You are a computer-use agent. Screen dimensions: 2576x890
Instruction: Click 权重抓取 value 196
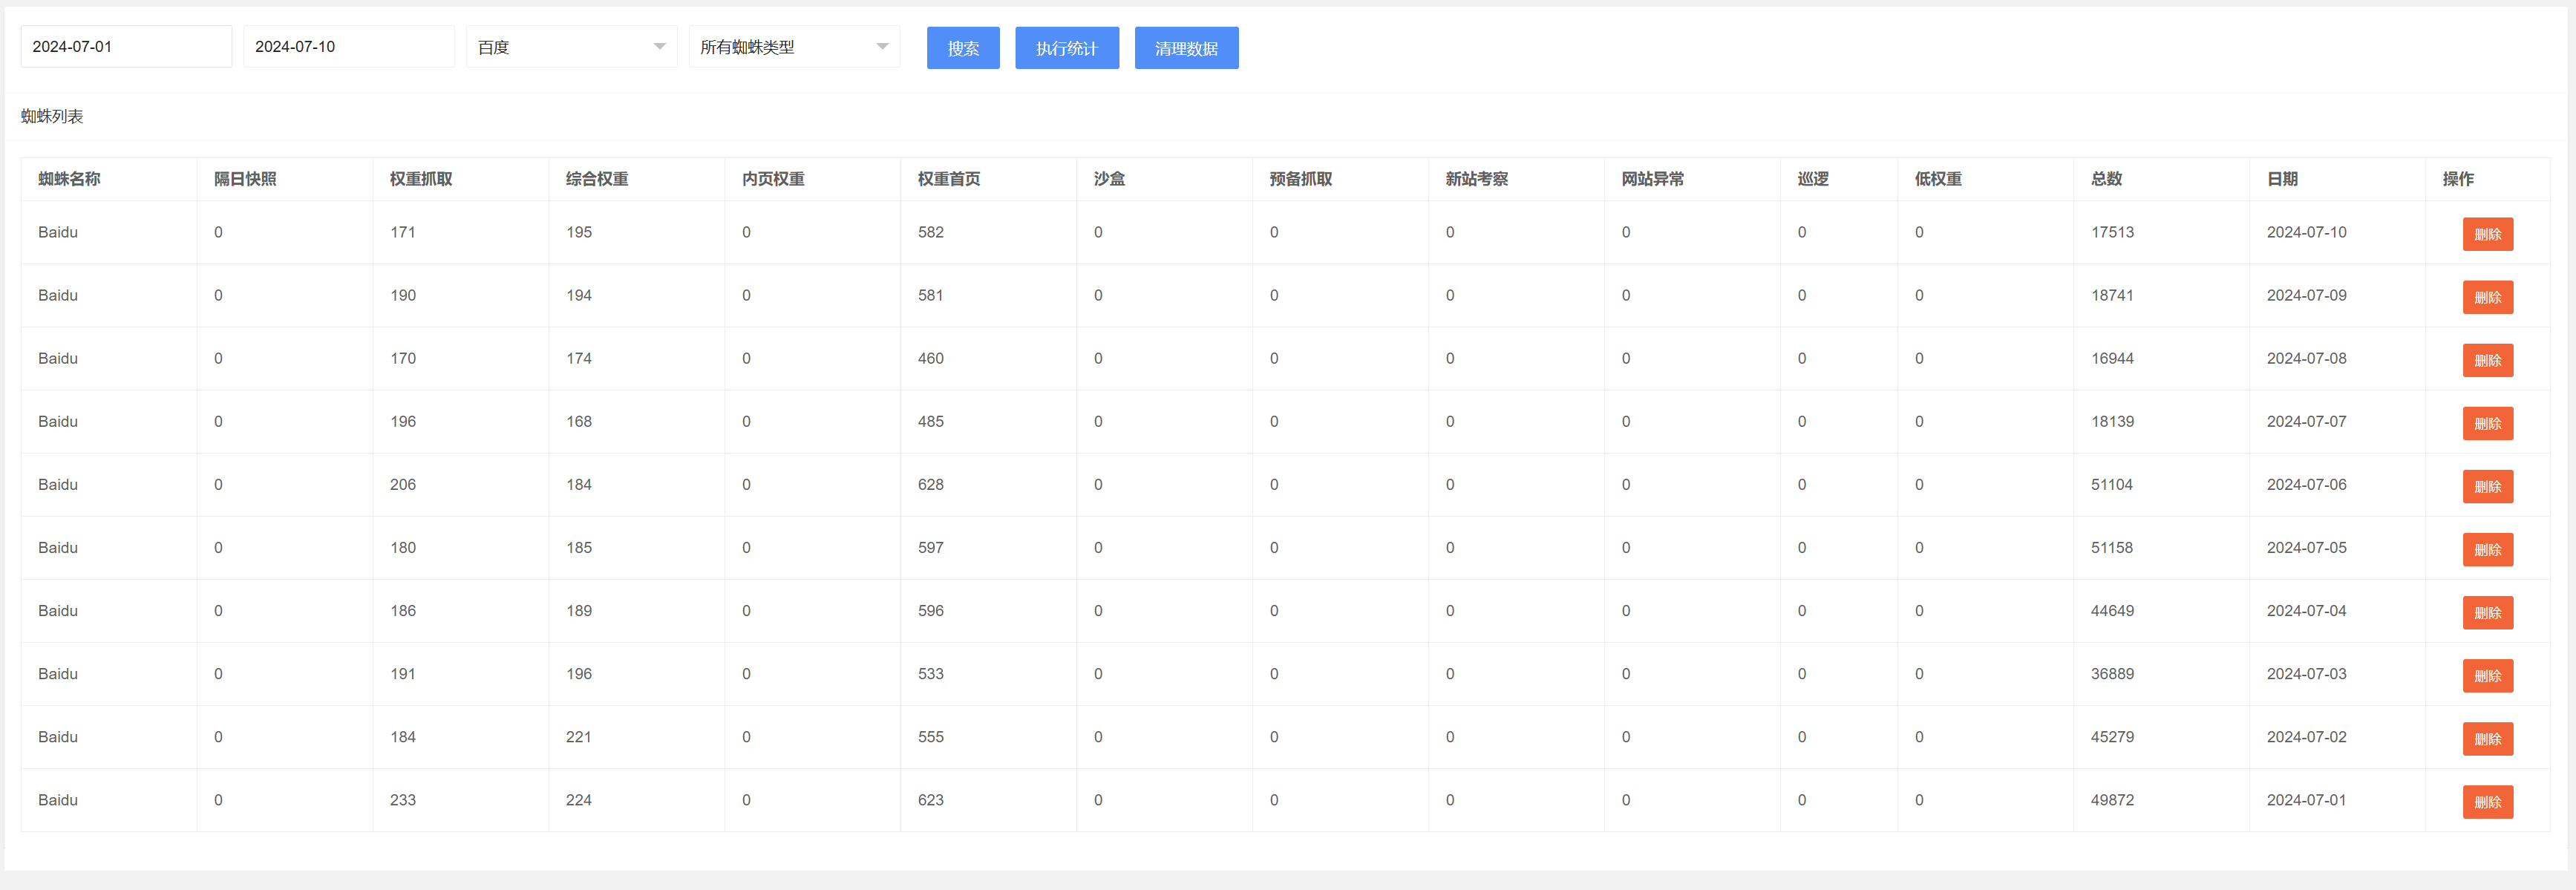click(x=403, y=421)
